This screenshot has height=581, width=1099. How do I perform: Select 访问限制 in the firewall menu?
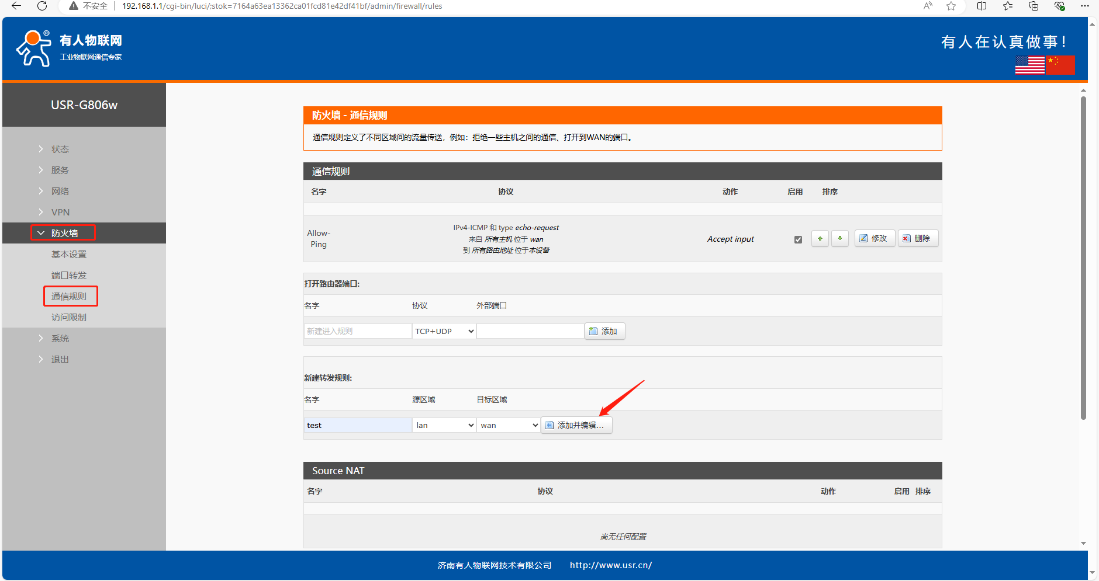point(69,318)
